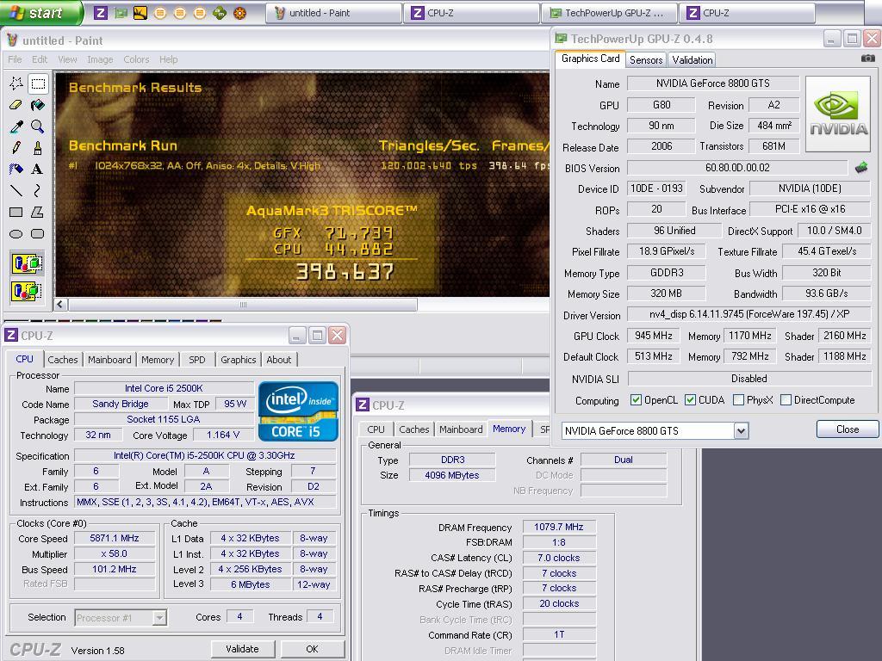This screenshot has height=661, width=882.
Task: Select the Free-Form Select tool in Paint
Action: pyautogui.click(x=16, y=83)
